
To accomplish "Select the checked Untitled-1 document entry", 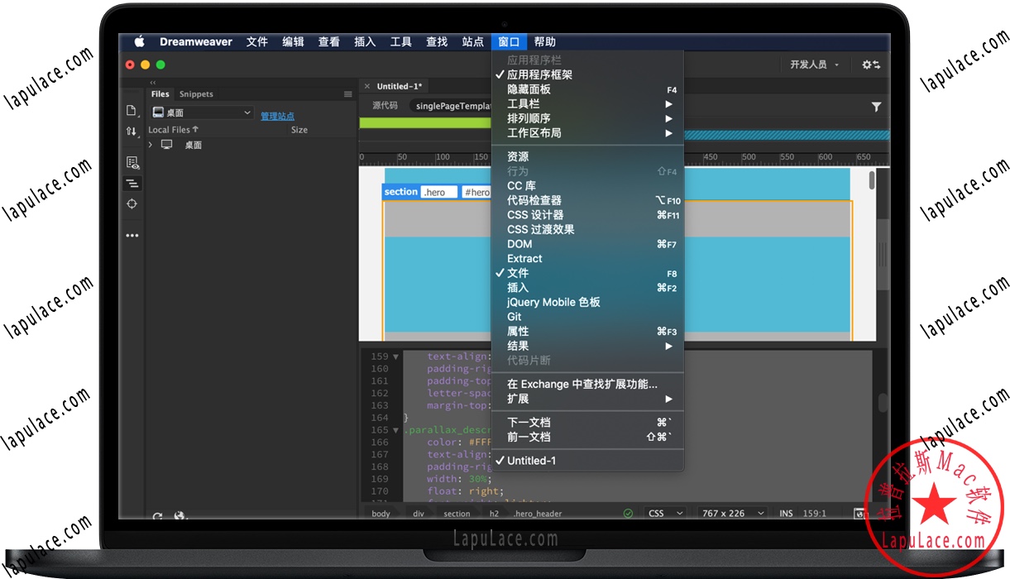I will click(531, 461).
